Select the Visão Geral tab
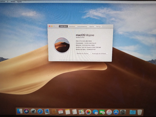This screenshot has height=117, width=156. 63,26
